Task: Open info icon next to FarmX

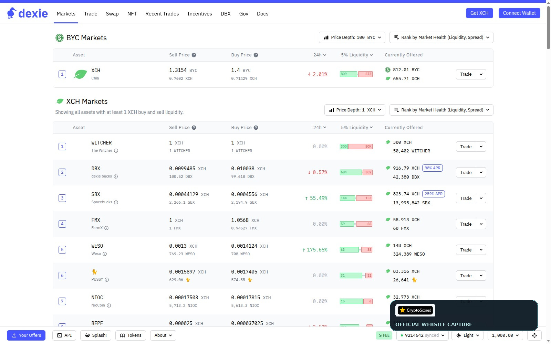Action: (x=106, y=228)
